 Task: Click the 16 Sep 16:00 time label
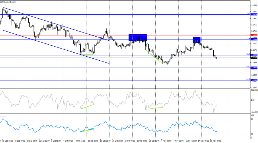click(8, 141)
